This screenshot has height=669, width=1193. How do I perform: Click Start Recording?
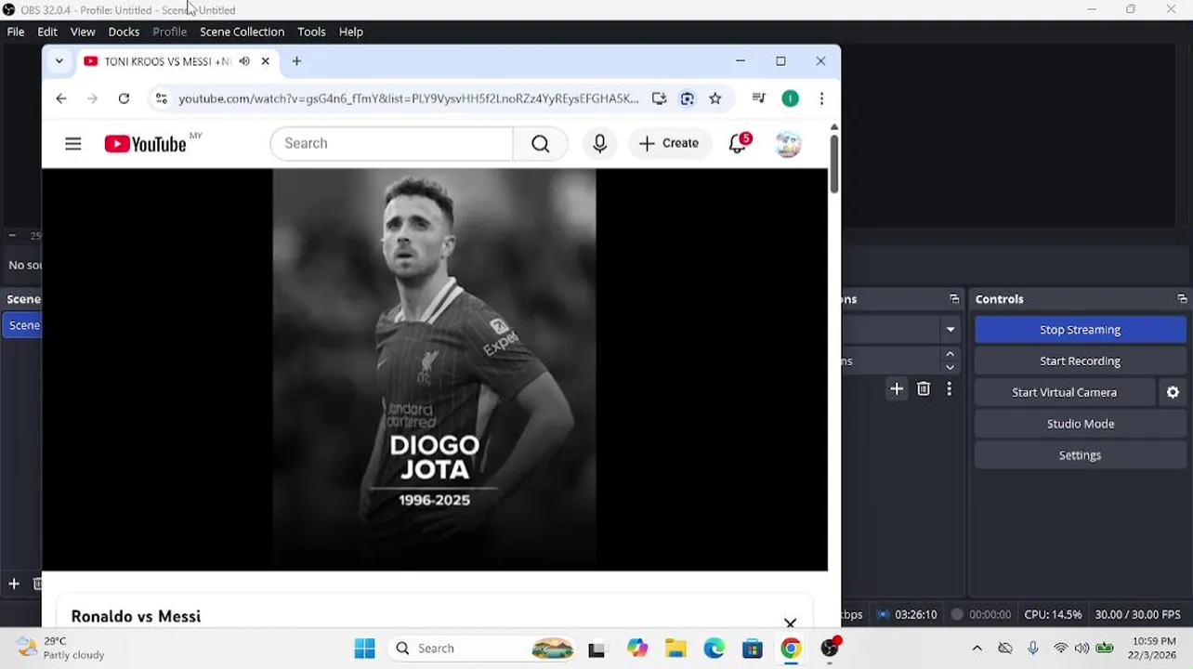(1080, 361)
